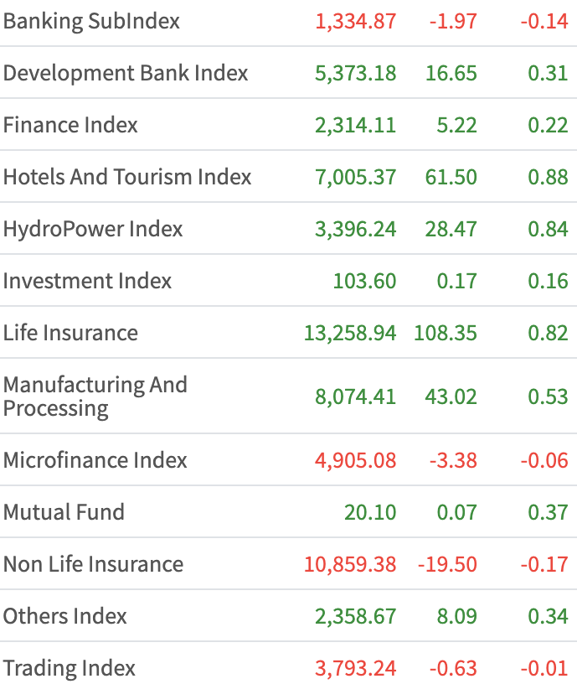Click Non Life Insurance label

[x=93, y=564]
